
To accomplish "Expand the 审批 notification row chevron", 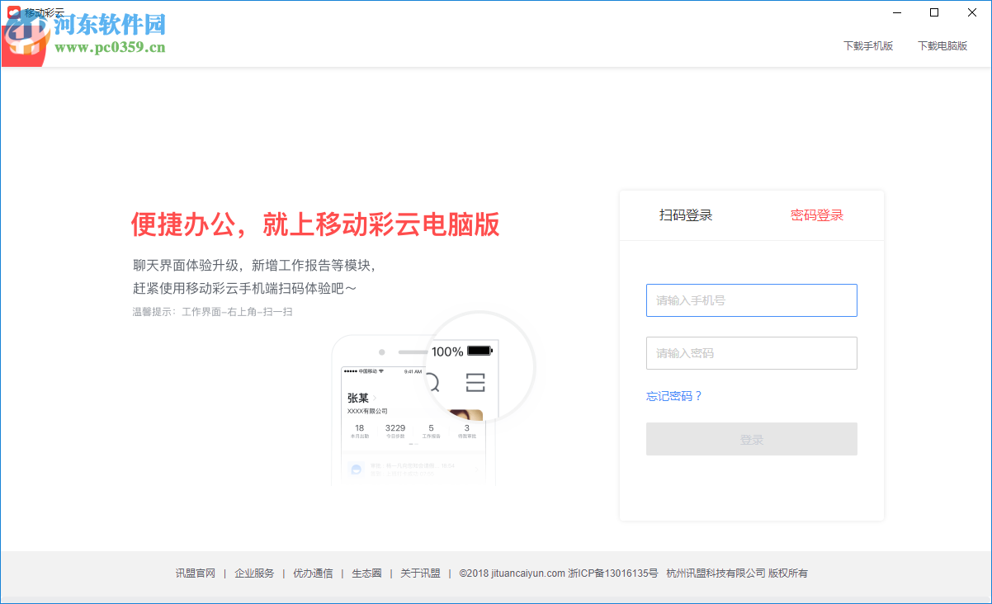I will (x=477, y=470).
